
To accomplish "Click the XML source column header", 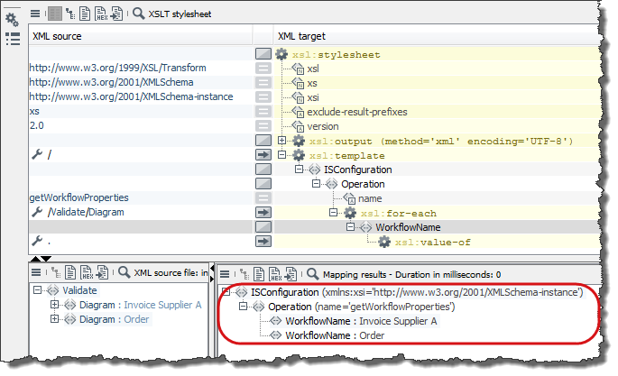I will [x=141, y=36].
